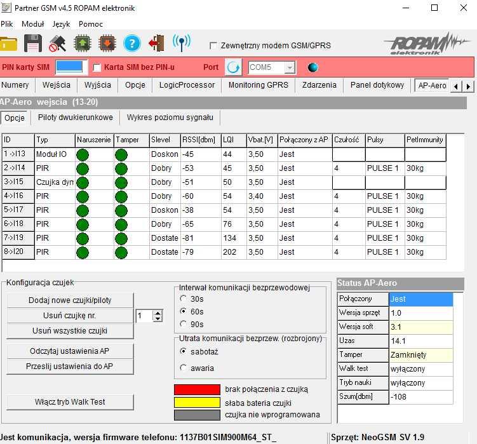The image size is (477, 444).
Task: Click the Czułość cell for 2->I14
Action: 349,168
